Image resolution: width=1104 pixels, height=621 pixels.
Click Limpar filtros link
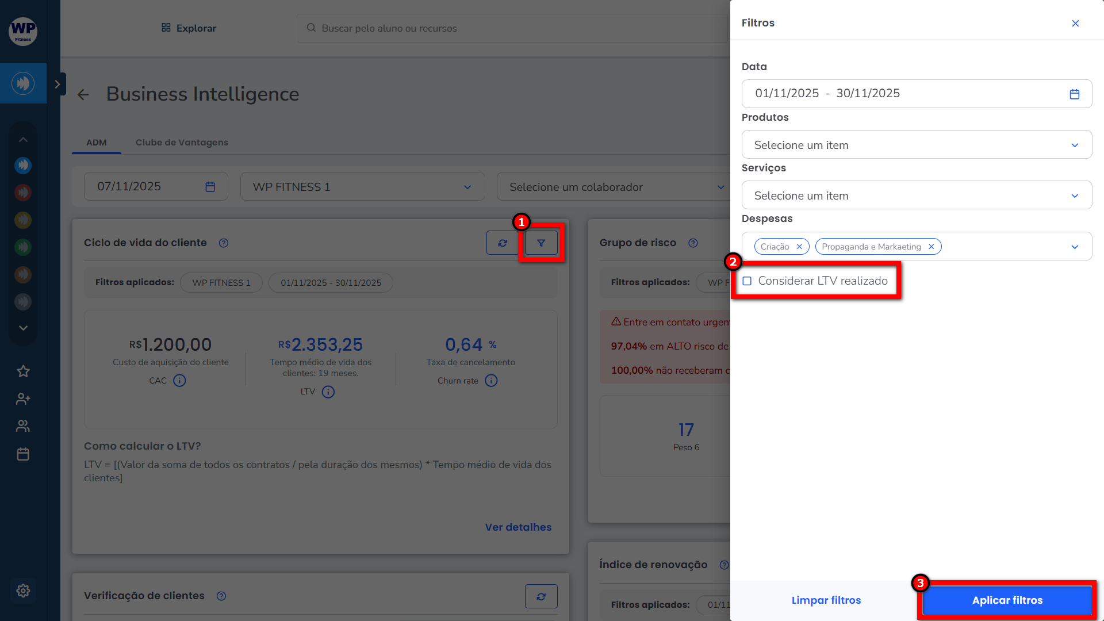click(826, 600)
